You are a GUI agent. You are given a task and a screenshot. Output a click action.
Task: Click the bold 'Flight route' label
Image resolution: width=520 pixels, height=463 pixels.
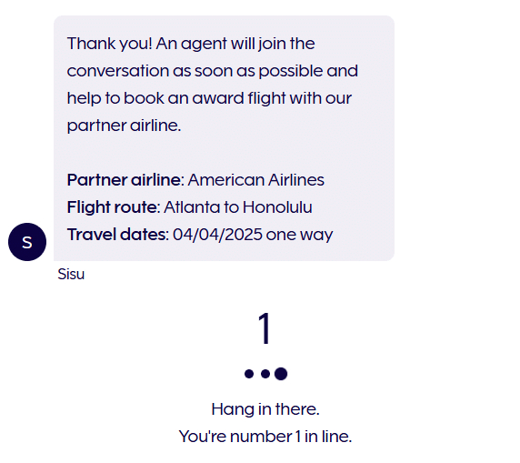(112, 207)
